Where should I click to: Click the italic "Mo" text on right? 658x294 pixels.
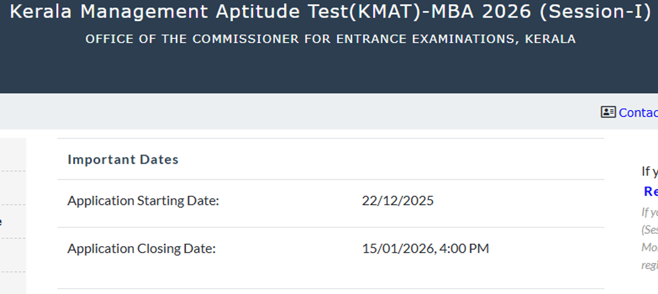pos(649,247)
